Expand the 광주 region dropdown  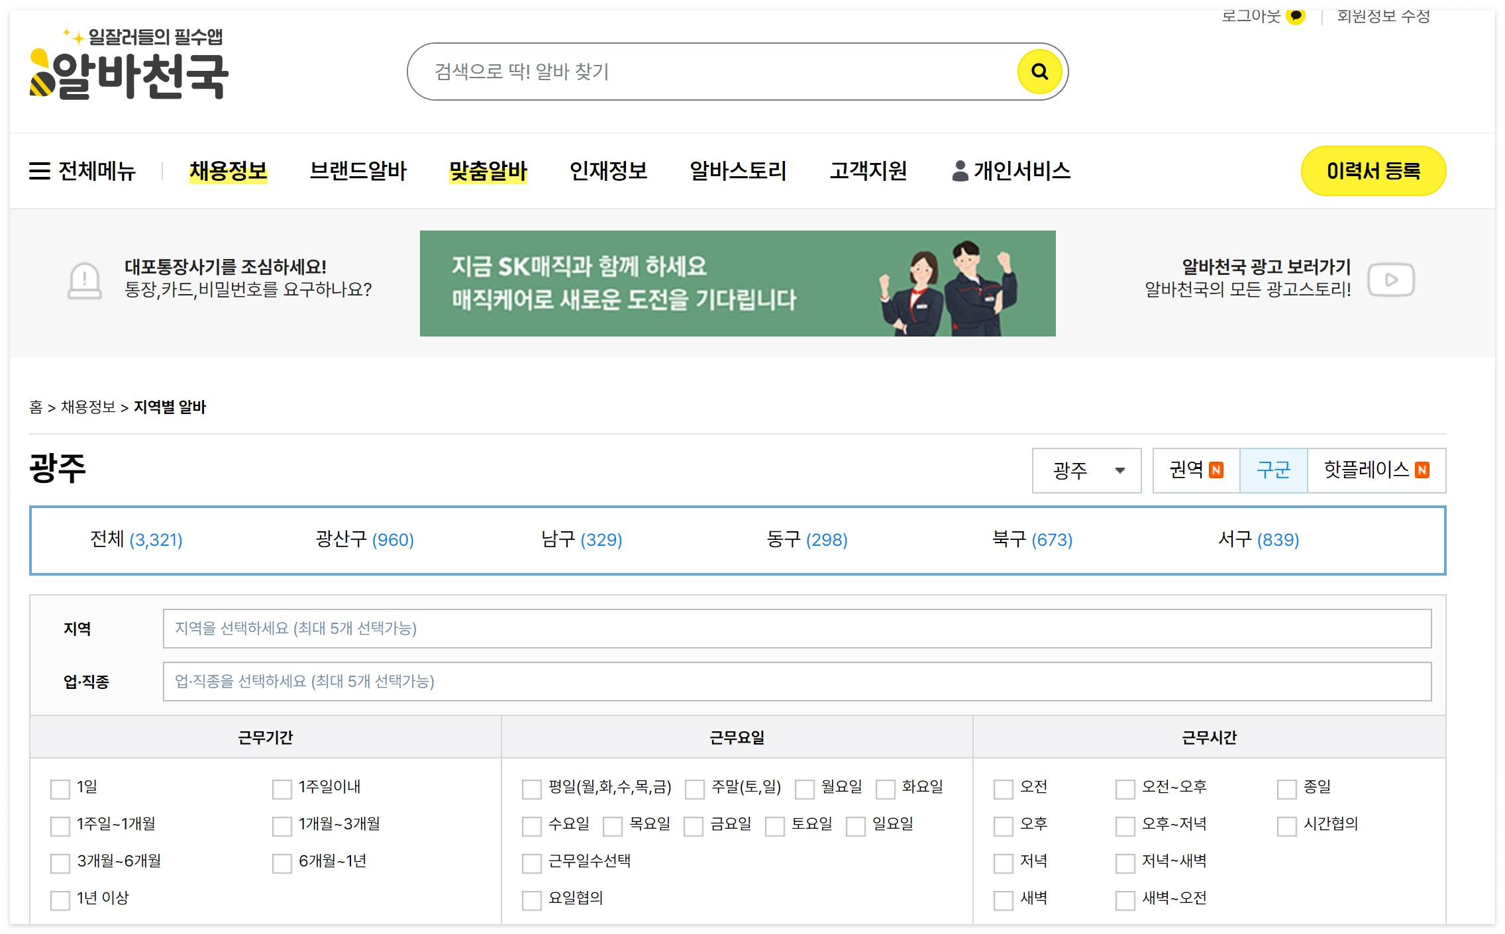(1086, 470)
